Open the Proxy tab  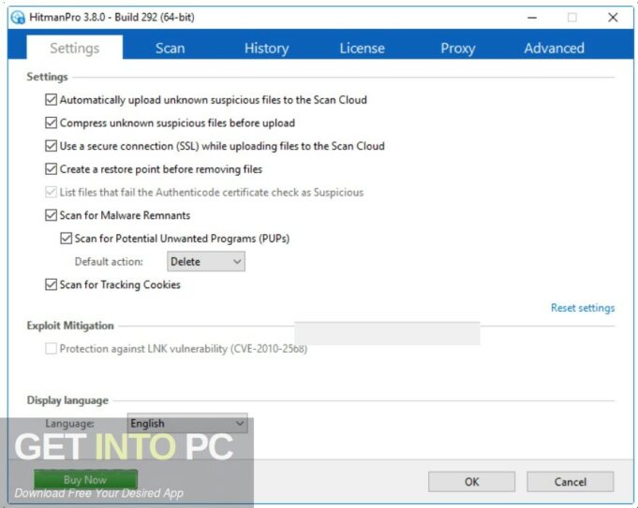tap(458, 48)
